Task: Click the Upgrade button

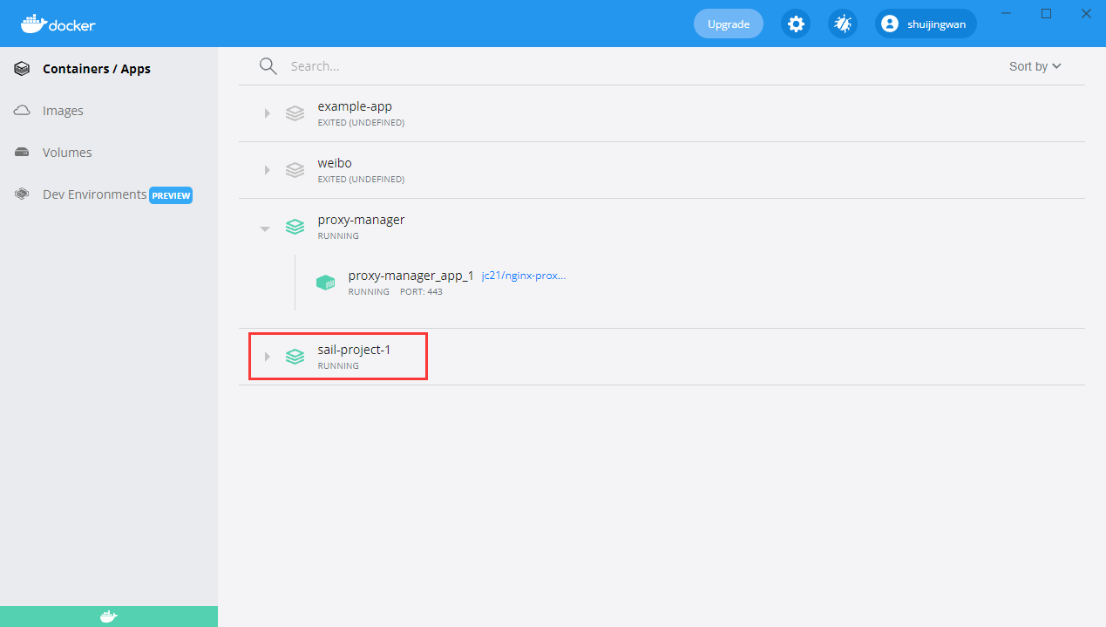Action: point(728,24)
